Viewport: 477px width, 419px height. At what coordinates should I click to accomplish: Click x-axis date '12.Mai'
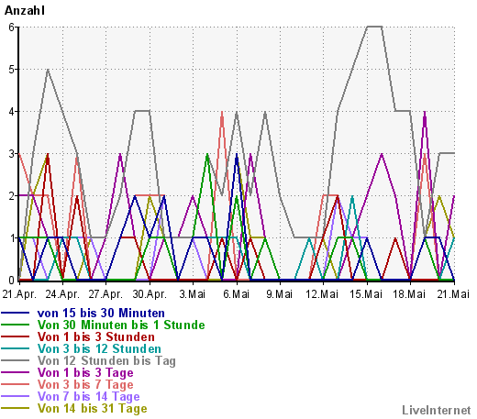[322, 294]
